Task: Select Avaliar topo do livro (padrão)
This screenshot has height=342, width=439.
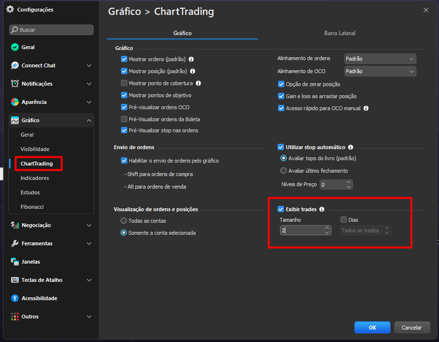Action: [283, 158]
